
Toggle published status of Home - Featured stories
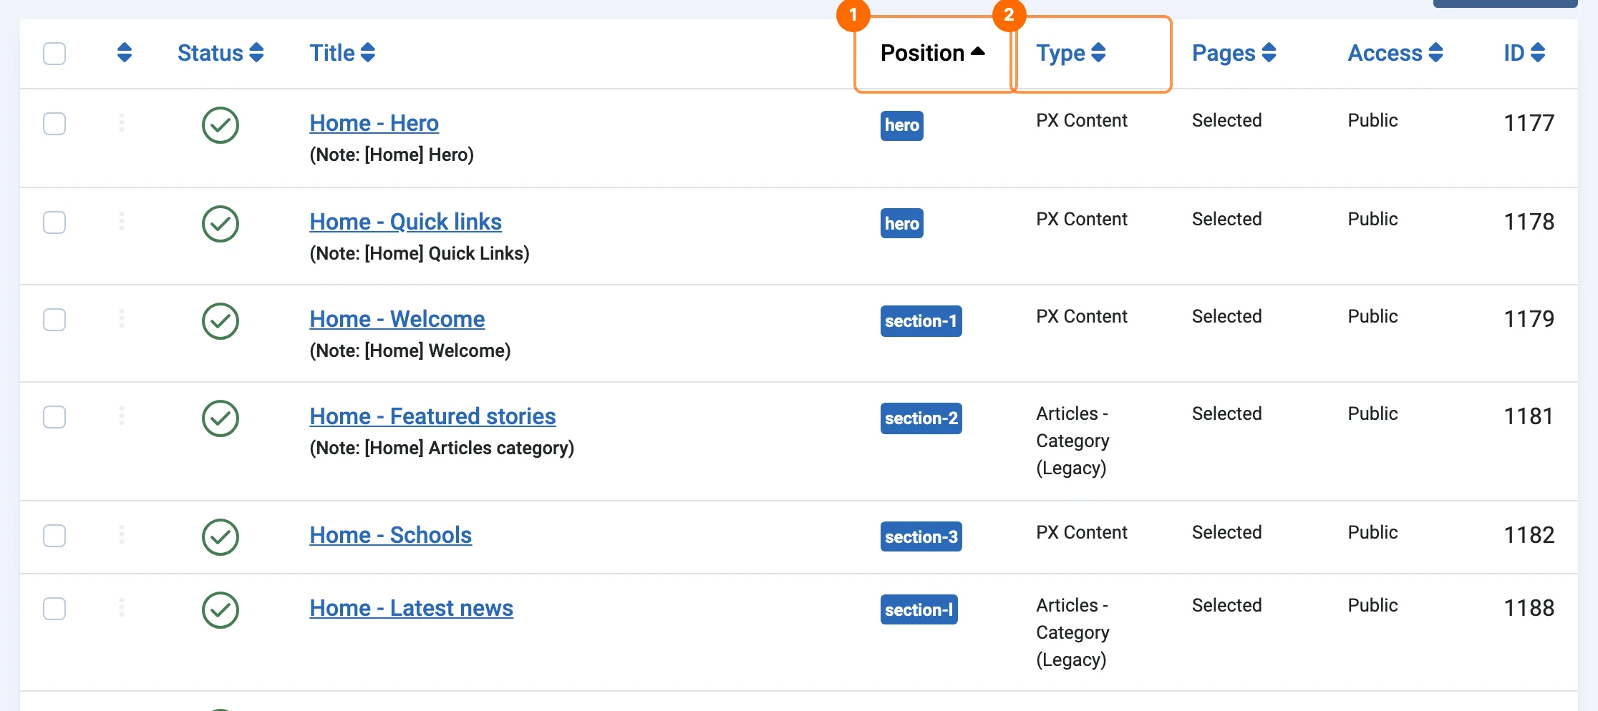pos(221,418)
